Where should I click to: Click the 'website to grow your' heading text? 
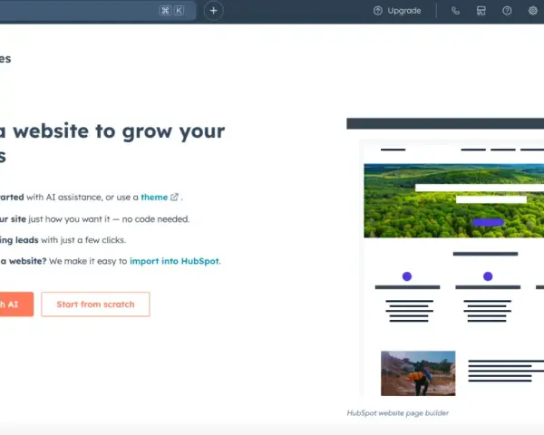[119, 131]
